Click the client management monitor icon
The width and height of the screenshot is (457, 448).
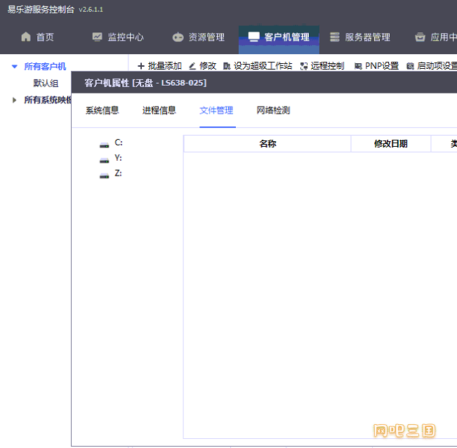pyautogui.click(x=253, y=37)
